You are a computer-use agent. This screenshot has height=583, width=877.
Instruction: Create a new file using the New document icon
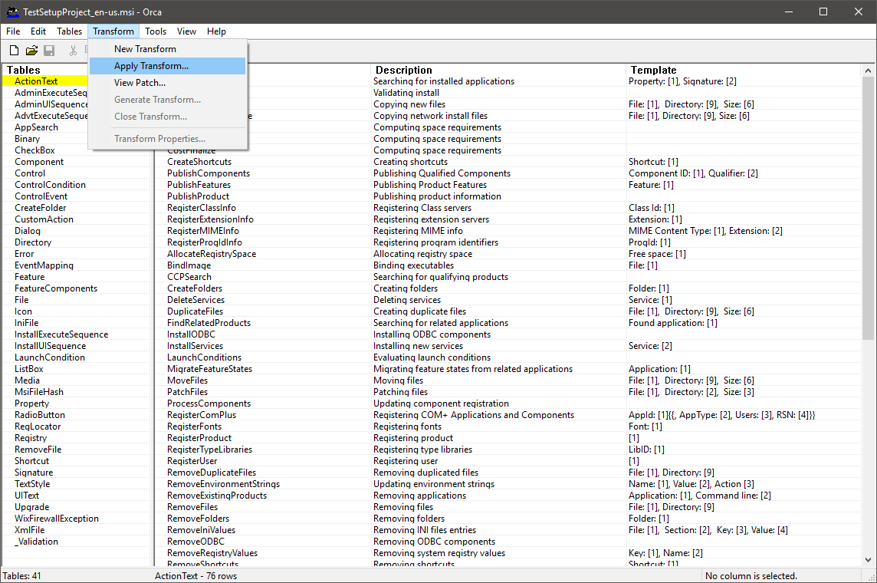pos(14,49)
